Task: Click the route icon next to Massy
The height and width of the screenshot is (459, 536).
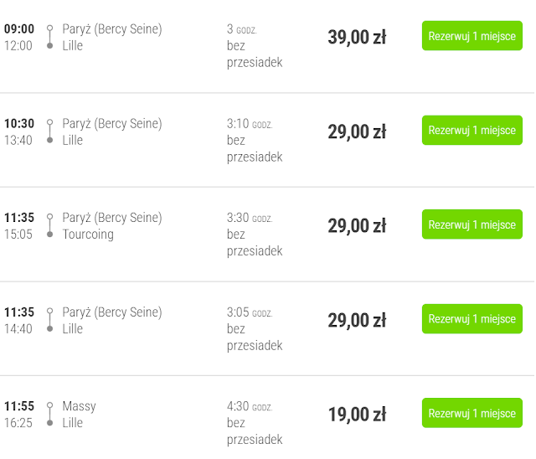Action: coord(50,414)
